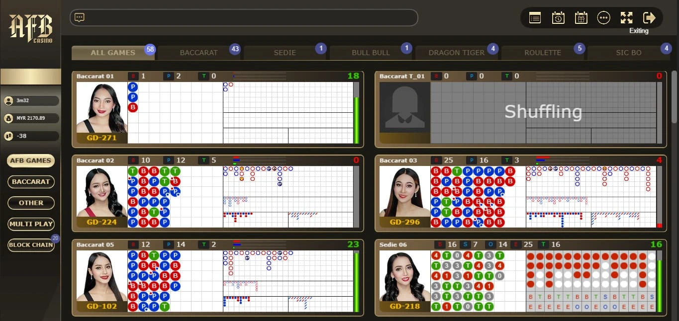Viewport: 679px width, 321px height.
Task: Click the exit arrow icon
Action: (x=649, y=18)
